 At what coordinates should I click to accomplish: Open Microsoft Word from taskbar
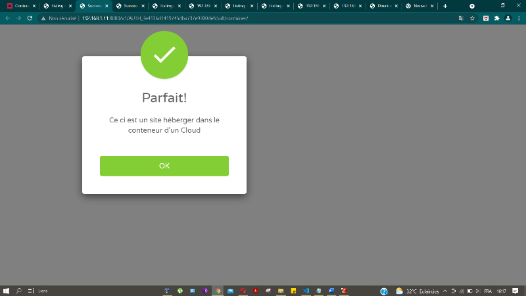click(x=331, y=291)
